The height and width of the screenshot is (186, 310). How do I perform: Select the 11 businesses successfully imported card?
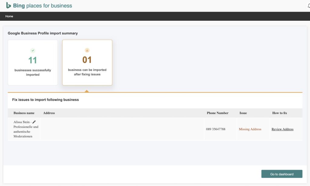pos(33,63)
